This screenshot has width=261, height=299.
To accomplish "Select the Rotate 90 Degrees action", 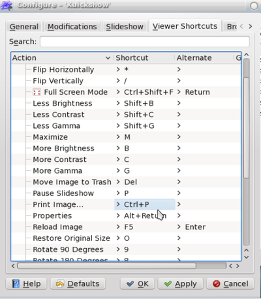I will (x=68, y=249).
